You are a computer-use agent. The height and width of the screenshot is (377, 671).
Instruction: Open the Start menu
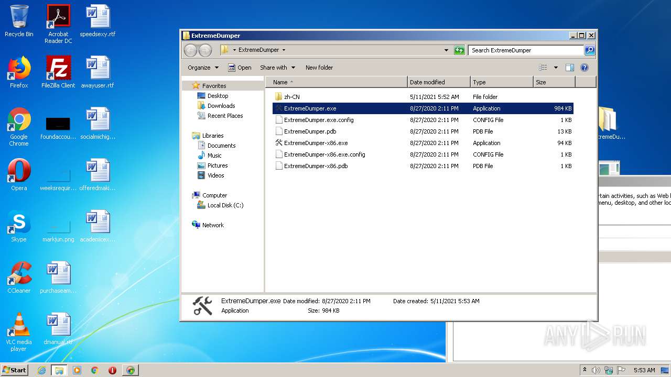click(x=14, y=370)
